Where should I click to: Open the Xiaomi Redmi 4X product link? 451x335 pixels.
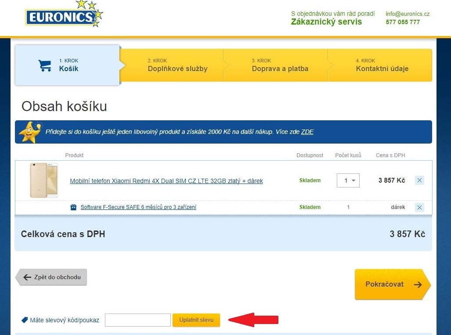tap(166, 181)
